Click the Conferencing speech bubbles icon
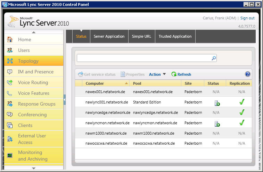Image resolution: width=263 pixels, height=172 pixels. point(10,115)
